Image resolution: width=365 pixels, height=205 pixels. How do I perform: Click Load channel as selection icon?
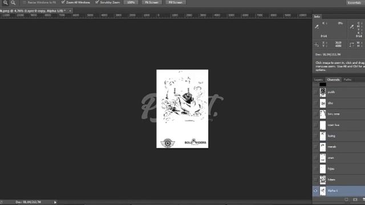pyautogui.click(x=346, y=199)
